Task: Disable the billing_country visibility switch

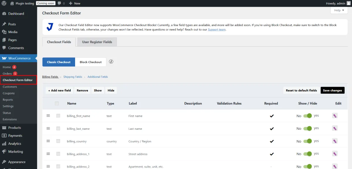Action: (x=307, y=141)
